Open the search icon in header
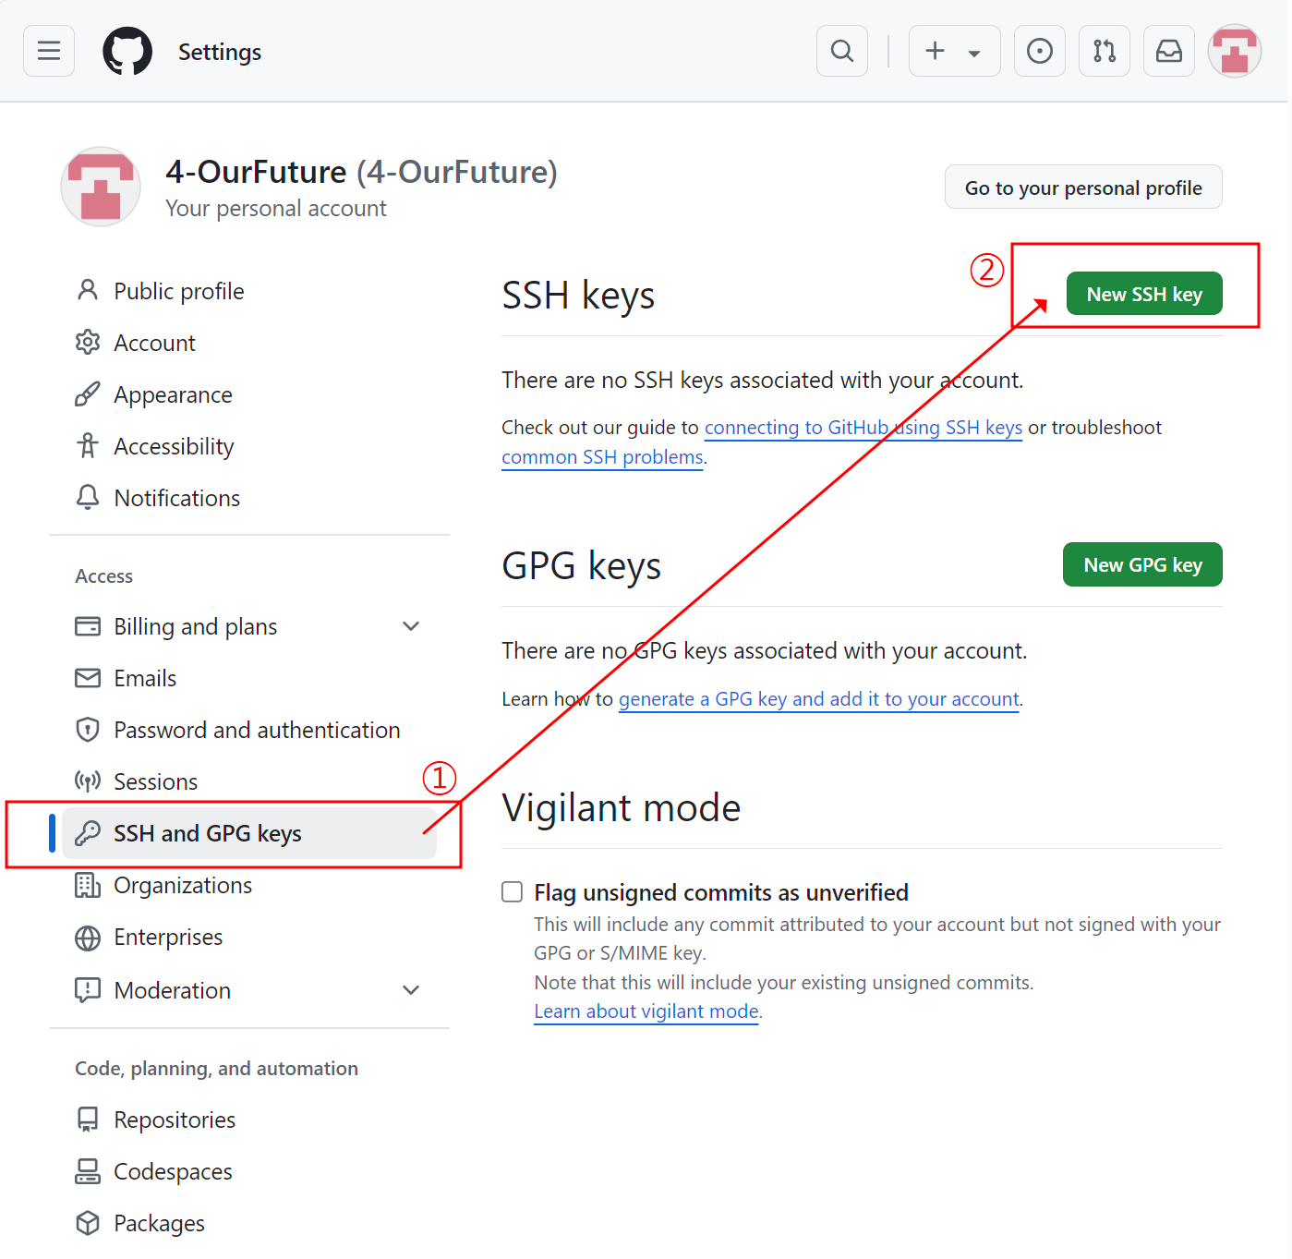This screenshot has height=1259, width=1292. [842, 51]
